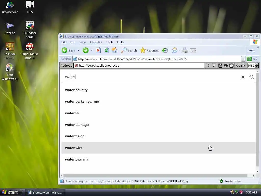This screenshot has height=196, width=261.
Task: Open Browservice desktop shortcut
Action: pos(10,8)
